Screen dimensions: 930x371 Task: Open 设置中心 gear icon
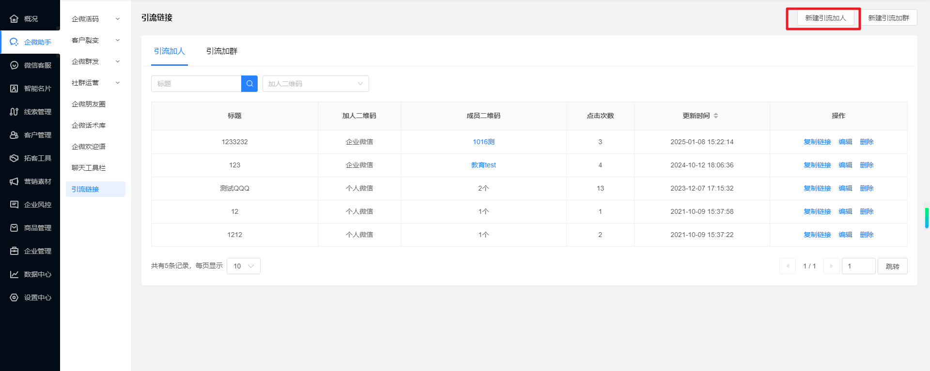pos(14,297)
